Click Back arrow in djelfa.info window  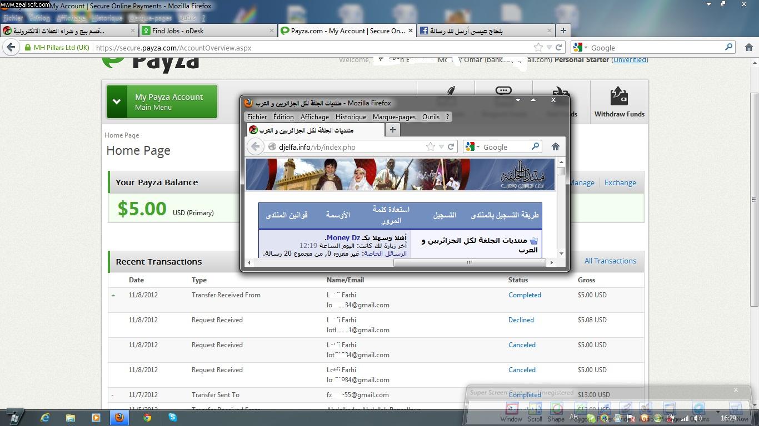click(x=255, y=146)
